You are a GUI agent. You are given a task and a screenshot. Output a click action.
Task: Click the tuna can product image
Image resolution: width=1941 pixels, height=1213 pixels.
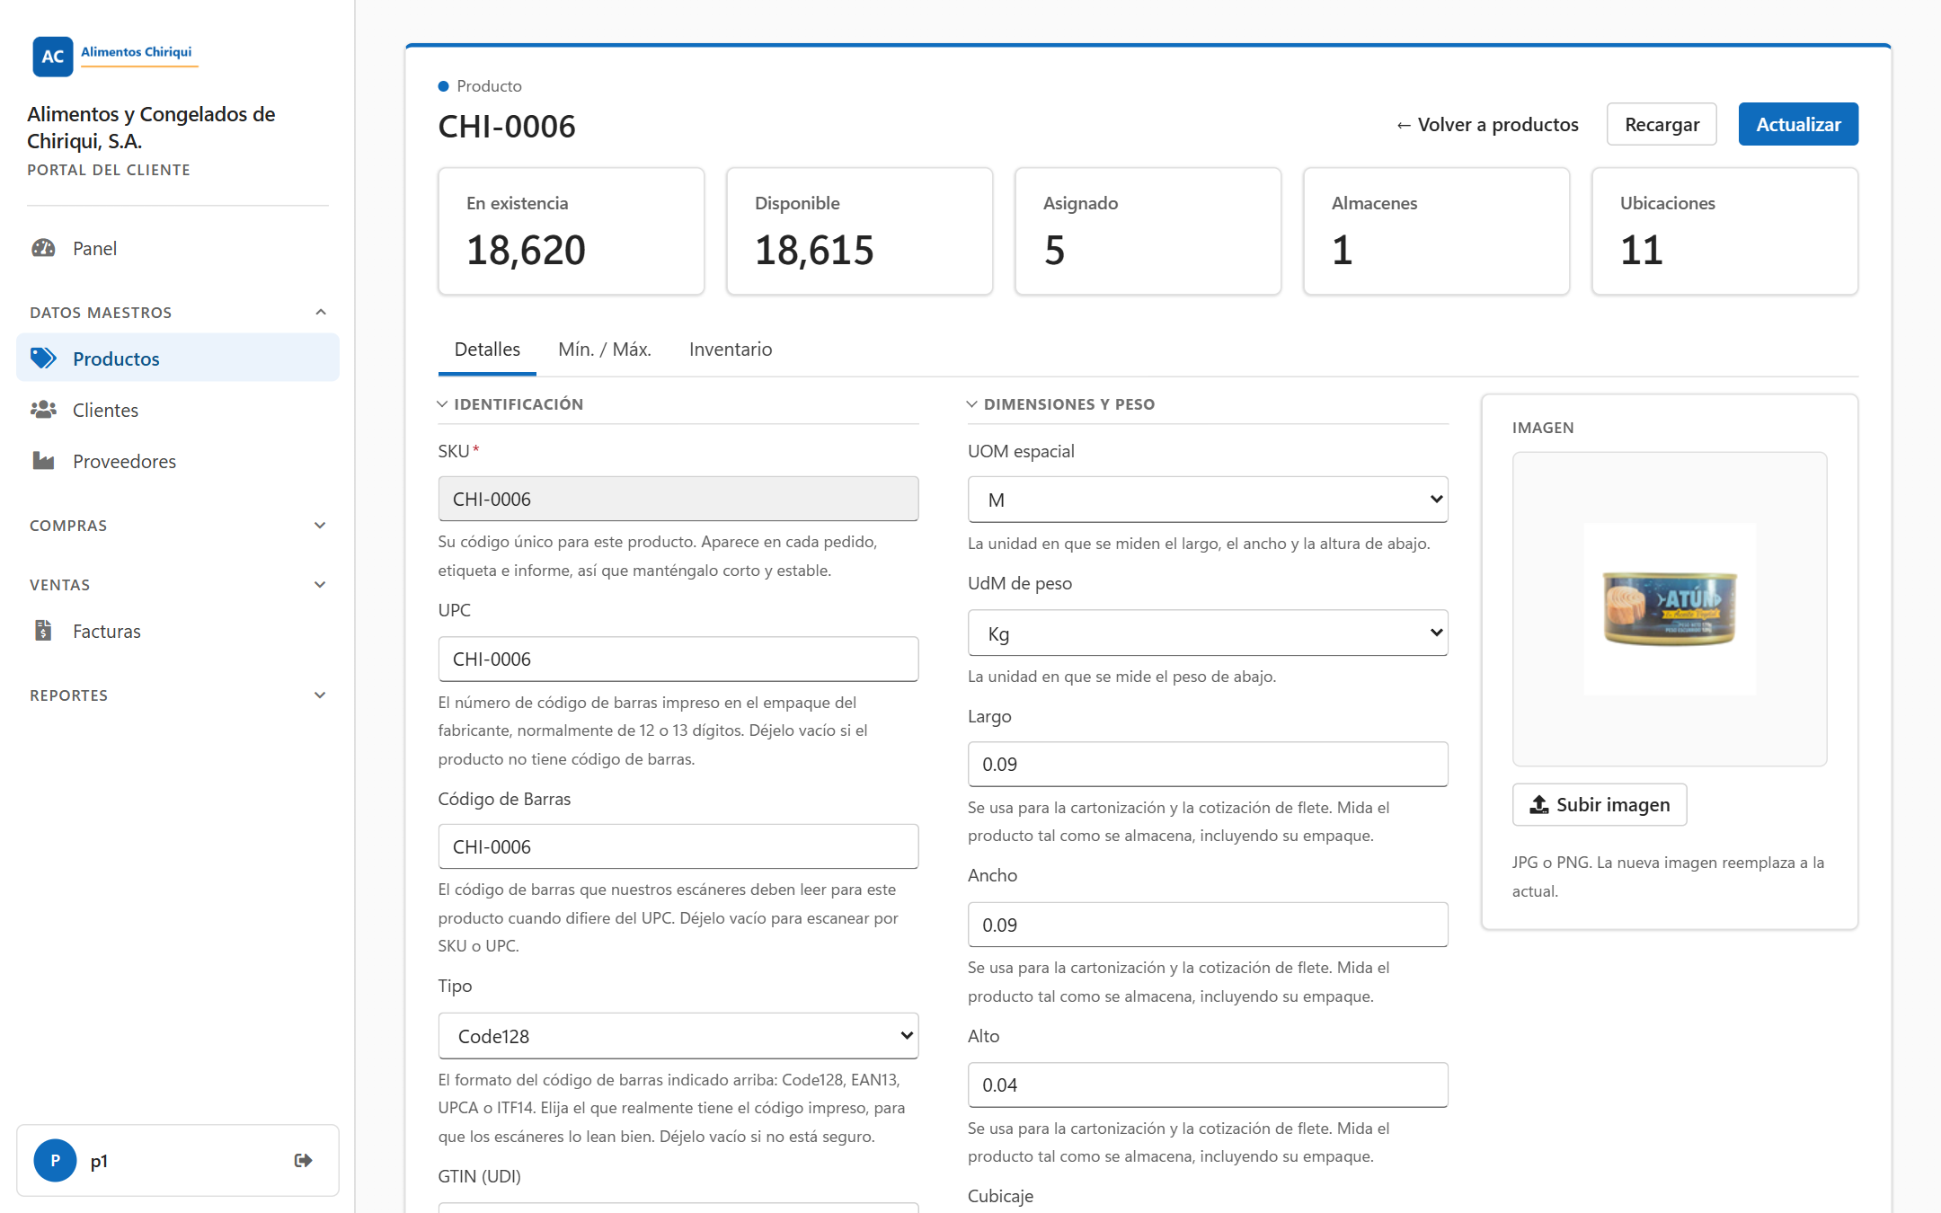pos(1670,608)
